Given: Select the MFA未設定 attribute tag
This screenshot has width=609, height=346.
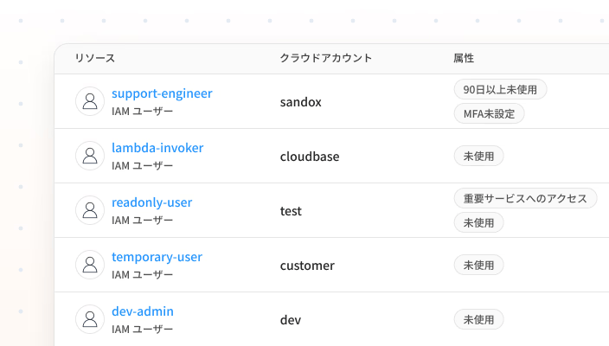Looking at the screenshot, I should [489, 113].
